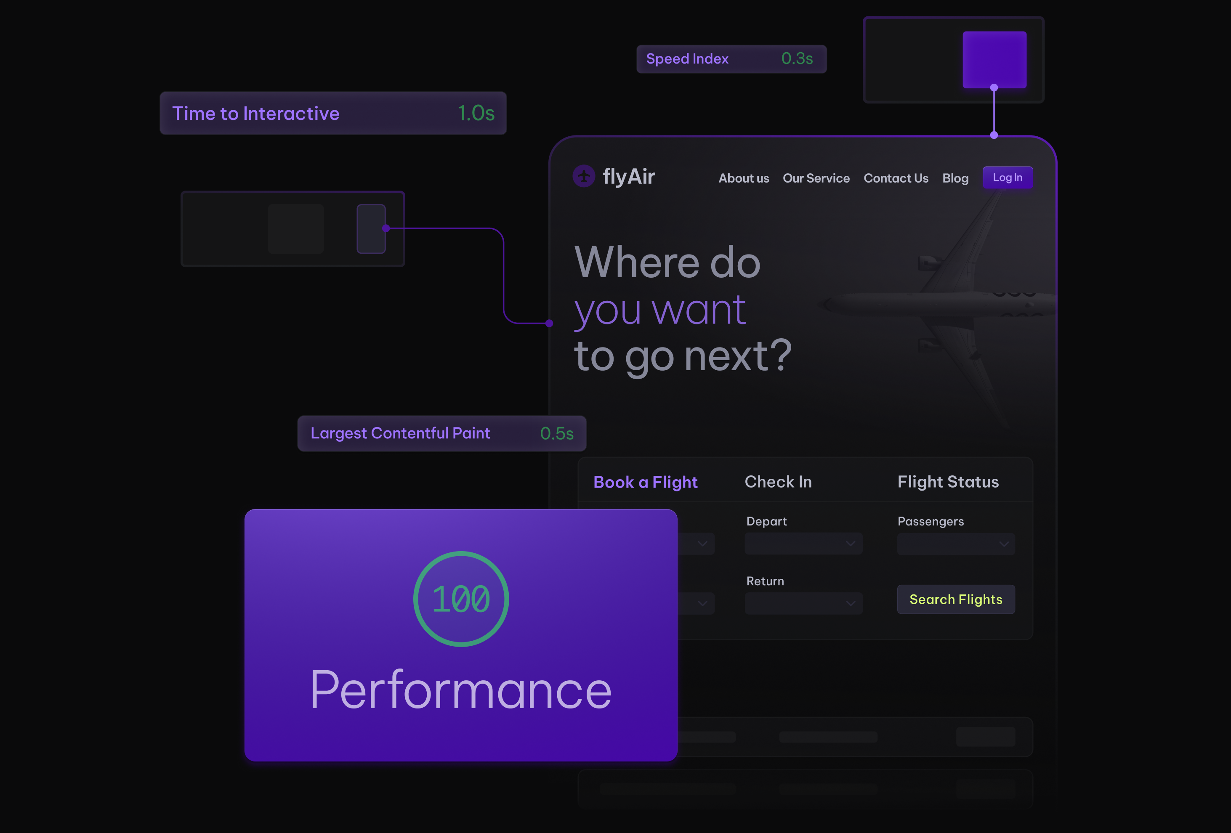Click chevron left of the Return field
The width and height of the screenshot is (1231, 833).
[x=702, y=603]
